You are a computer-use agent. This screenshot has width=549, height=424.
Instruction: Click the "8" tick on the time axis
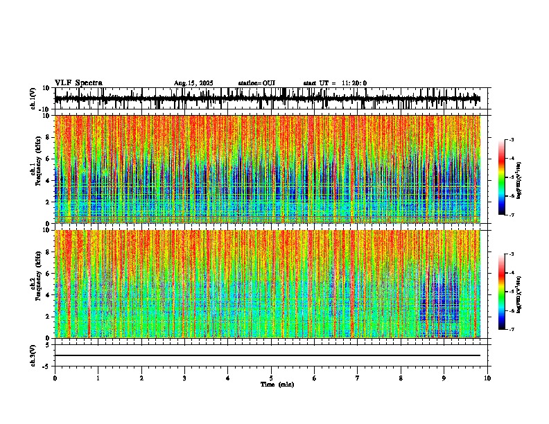pyautogui.click(x=401, y=378)
